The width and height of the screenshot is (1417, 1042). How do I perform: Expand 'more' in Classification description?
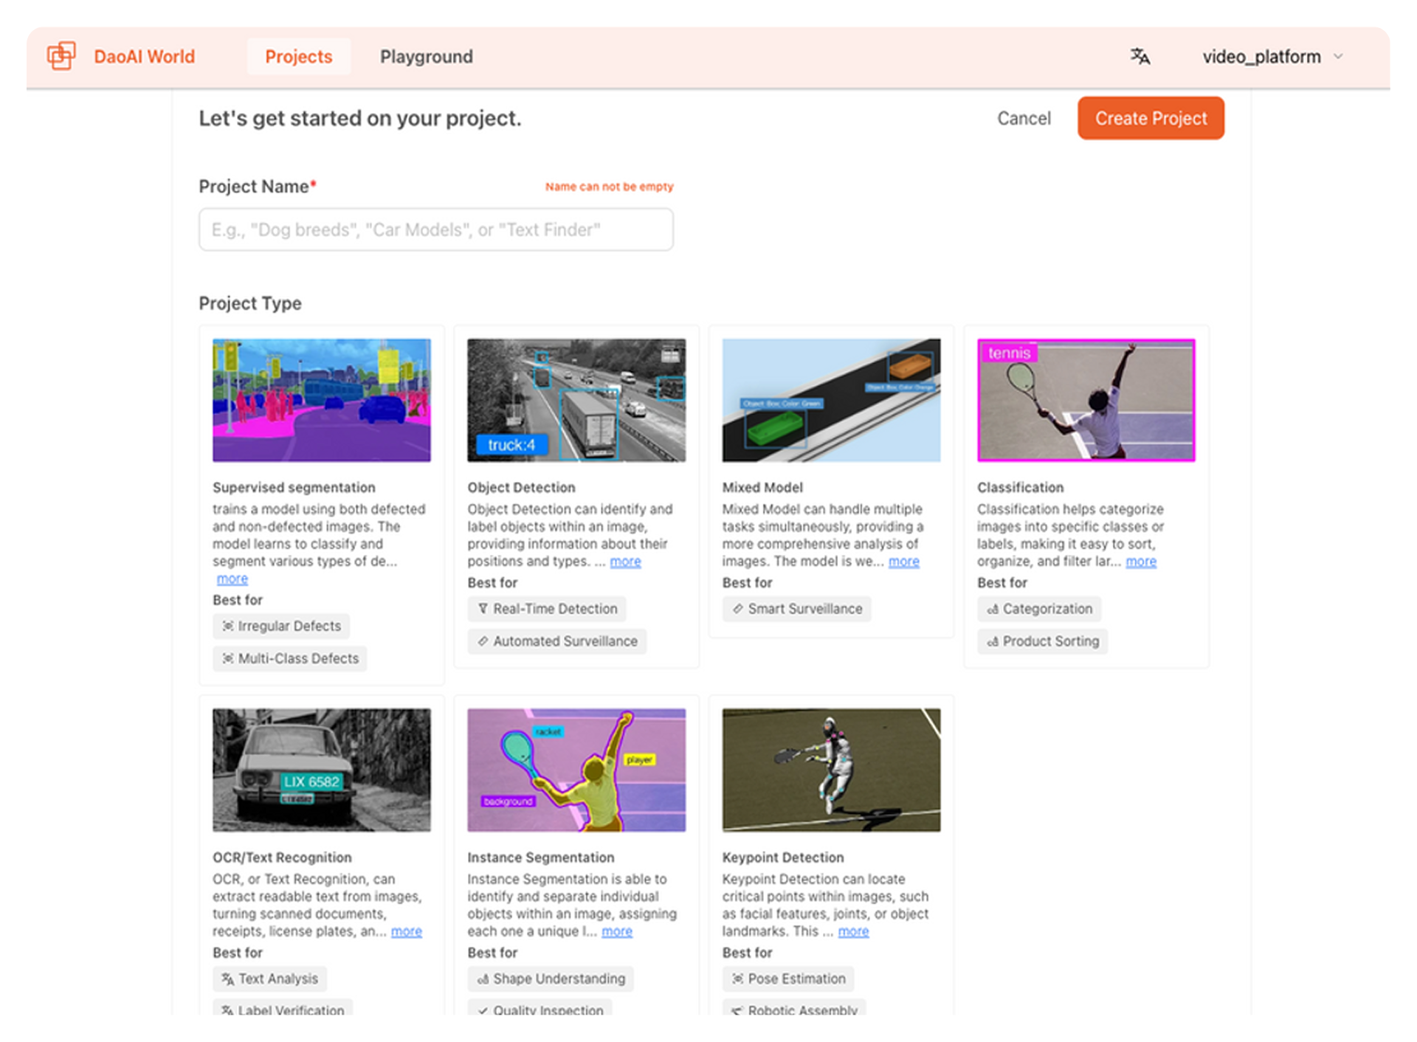(x=1140, y=562)
